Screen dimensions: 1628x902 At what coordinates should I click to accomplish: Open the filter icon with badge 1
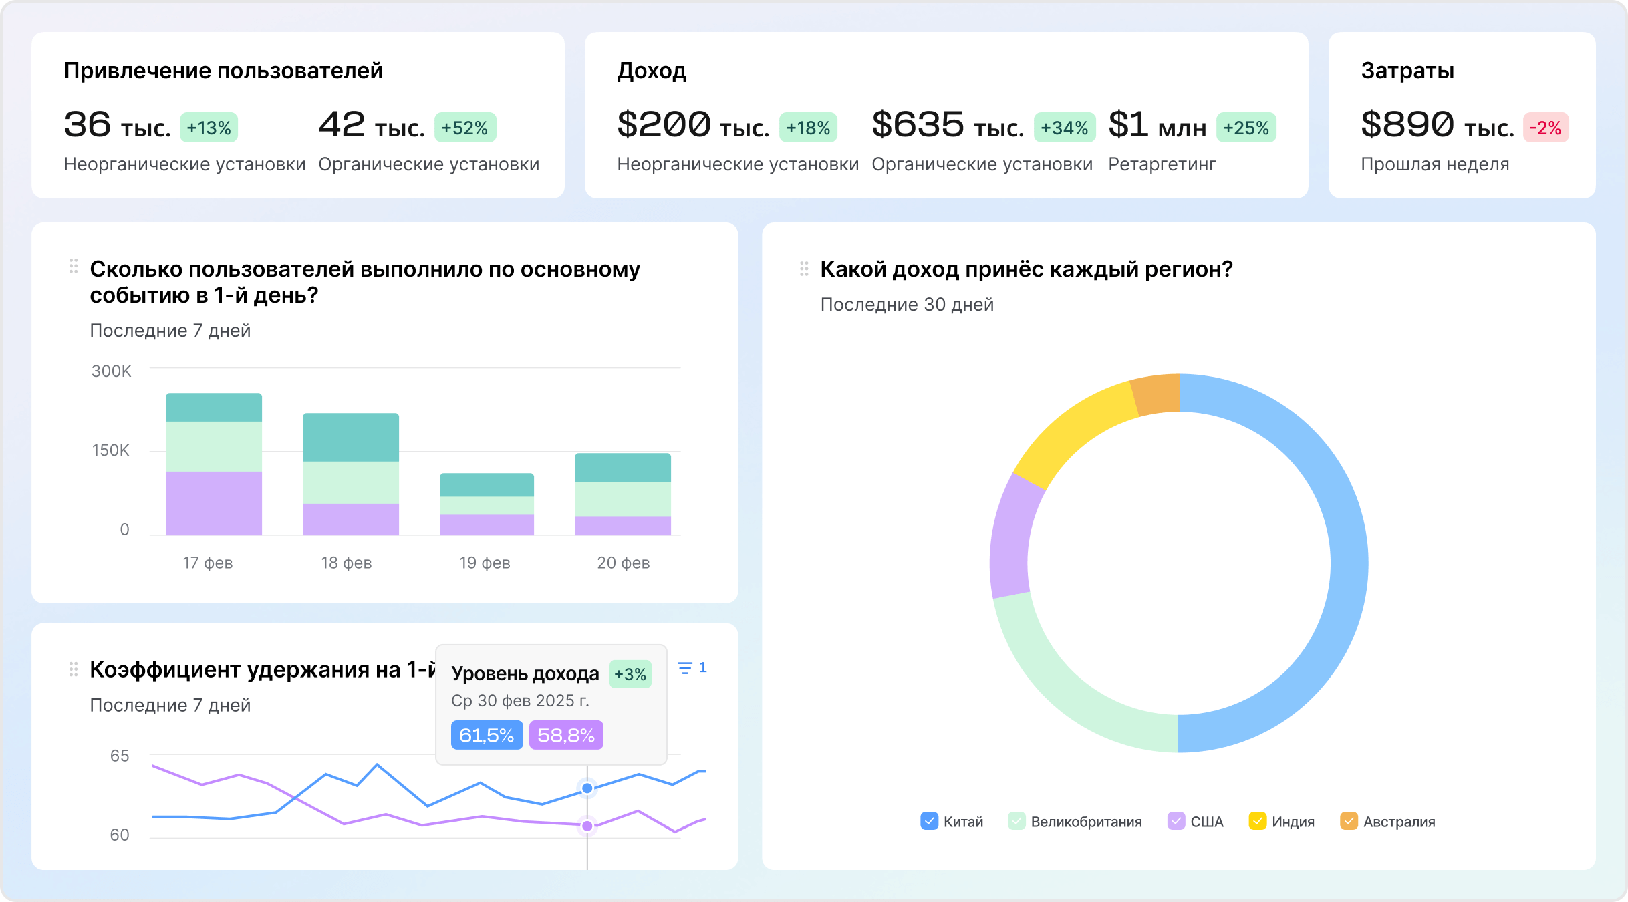point(687,668)
